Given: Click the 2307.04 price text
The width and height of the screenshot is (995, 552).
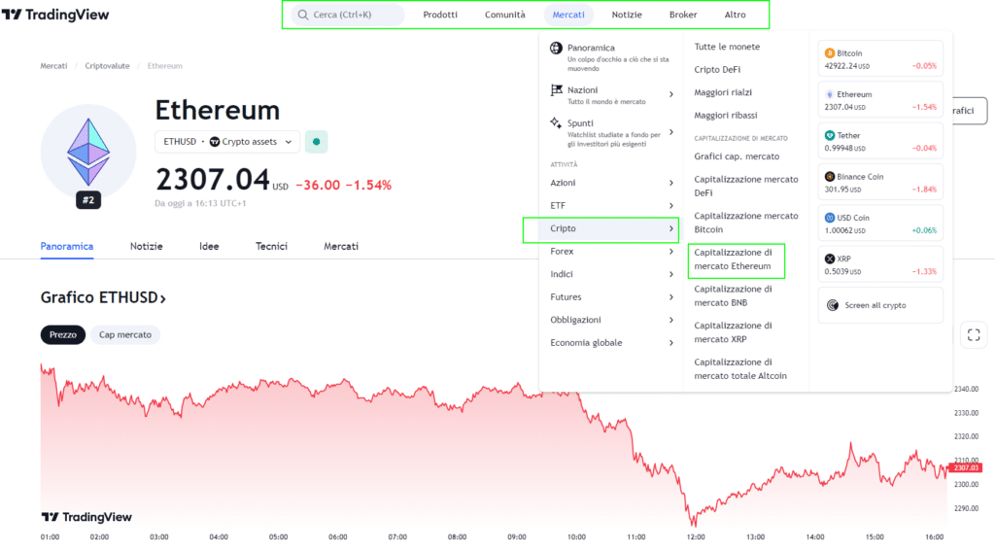Looking at the screenshot, I should (213, 180).
